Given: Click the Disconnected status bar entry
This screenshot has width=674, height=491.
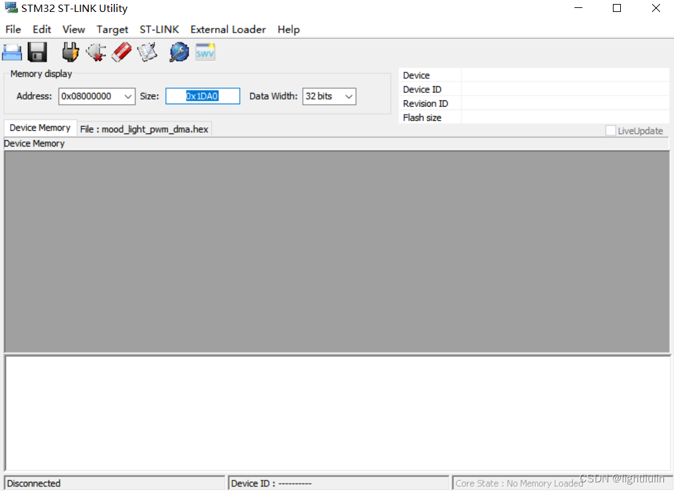Looking at the screenshot, I should [x=114, y=483].
